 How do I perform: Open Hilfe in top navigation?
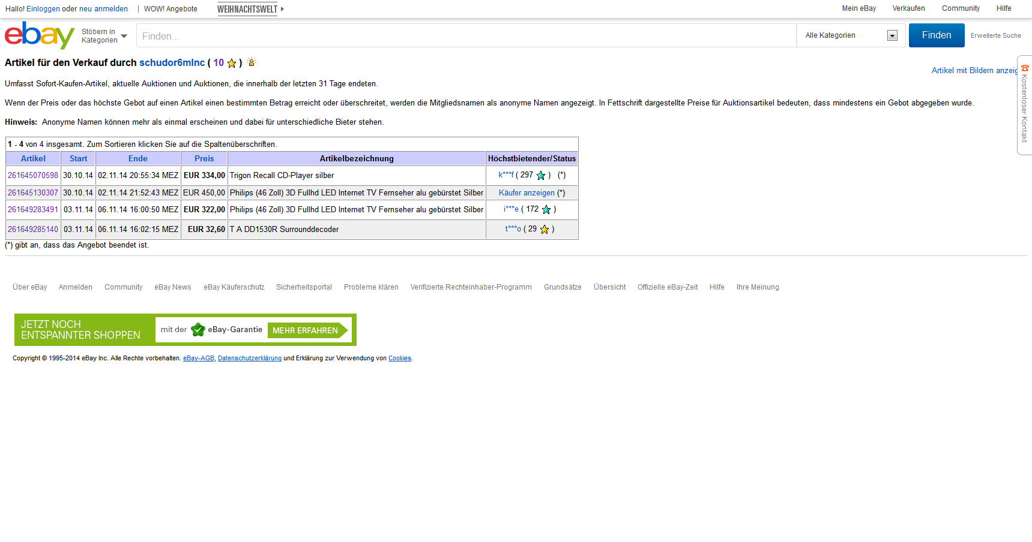pos(1004,8)
